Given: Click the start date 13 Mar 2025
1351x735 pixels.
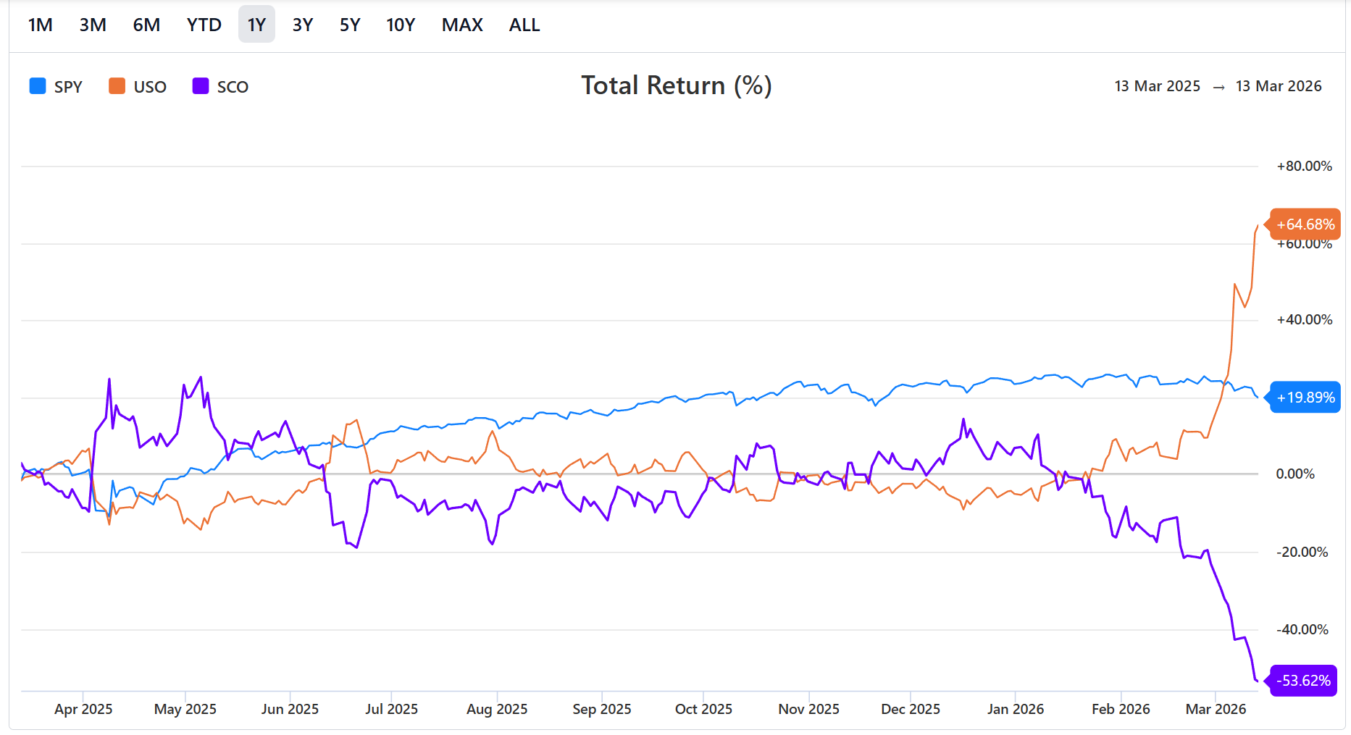Looking at the screenshot, I should click(1157, 86).
